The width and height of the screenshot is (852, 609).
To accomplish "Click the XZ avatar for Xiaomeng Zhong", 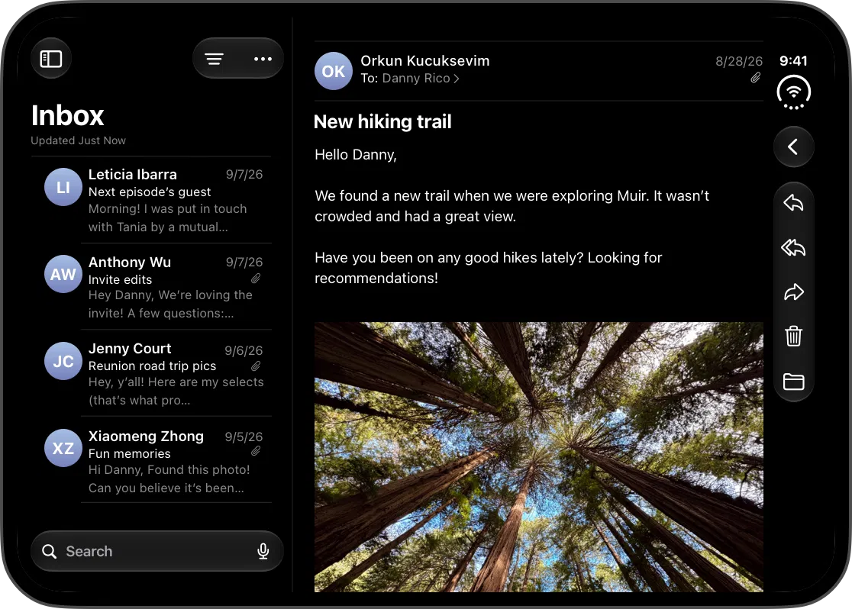I will (x=63, y=448).
